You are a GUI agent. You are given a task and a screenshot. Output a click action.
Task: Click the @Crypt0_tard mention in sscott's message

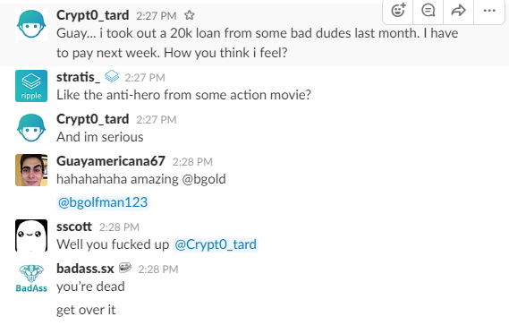216,244
